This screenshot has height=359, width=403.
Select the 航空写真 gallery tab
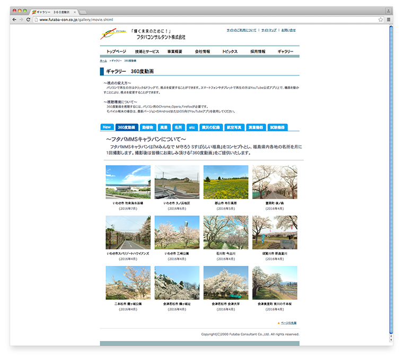coord(234,127)
